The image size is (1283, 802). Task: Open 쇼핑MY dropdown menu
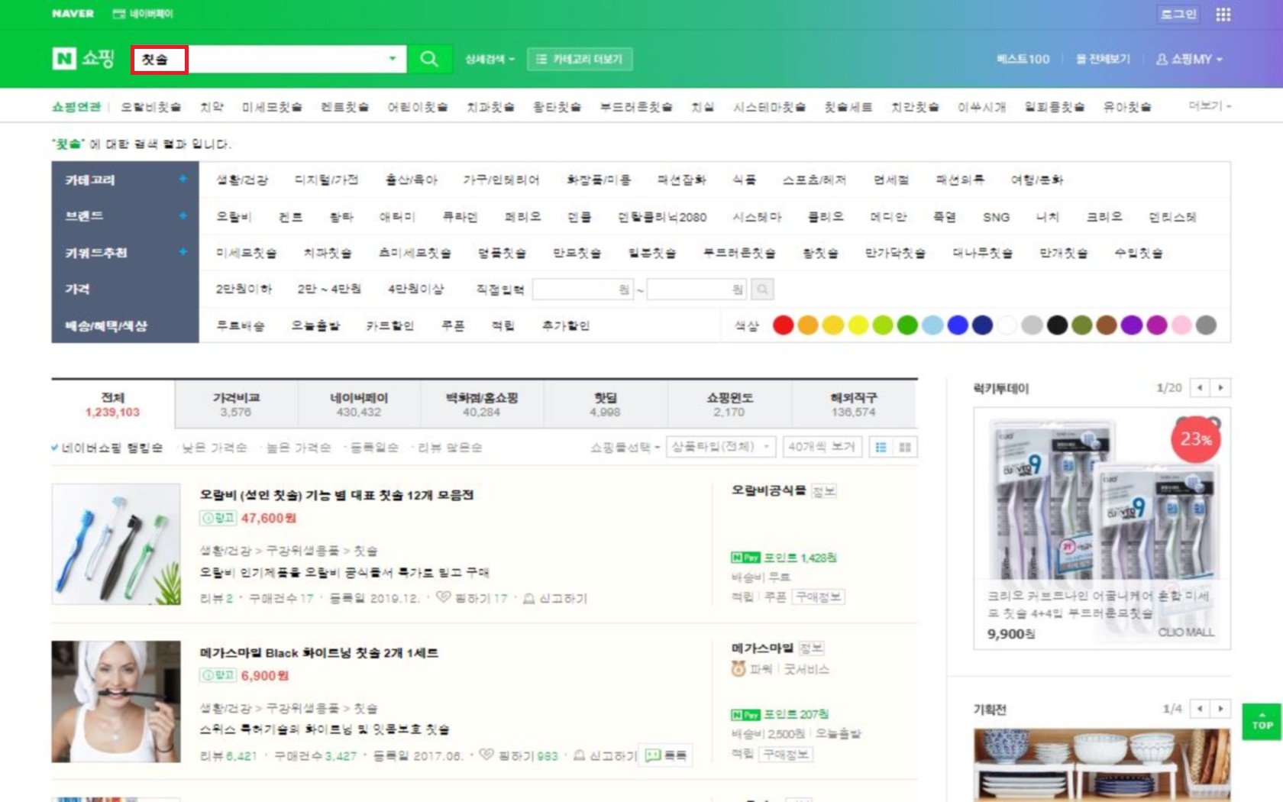(1189, 59)
